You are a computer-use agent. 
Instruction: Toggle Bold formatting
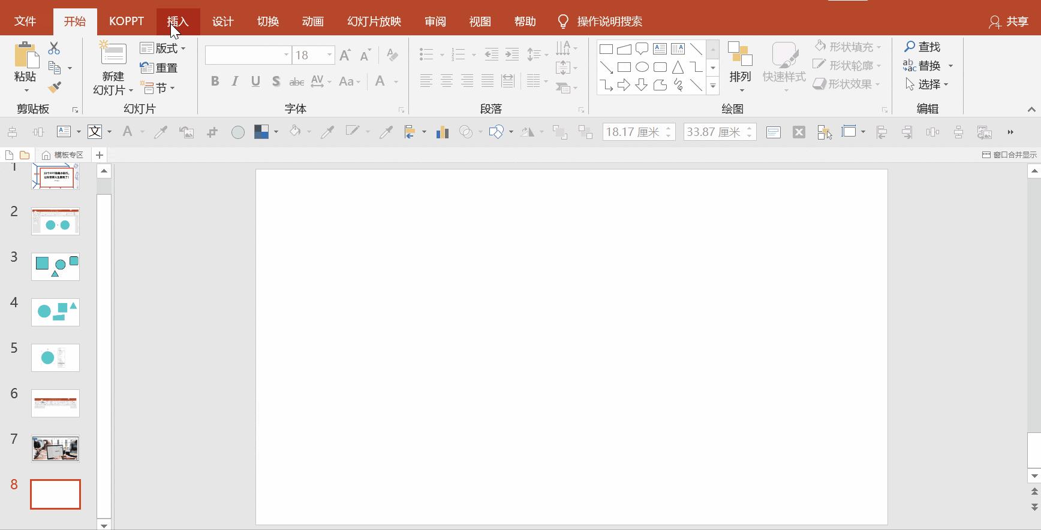coord(215,81)
